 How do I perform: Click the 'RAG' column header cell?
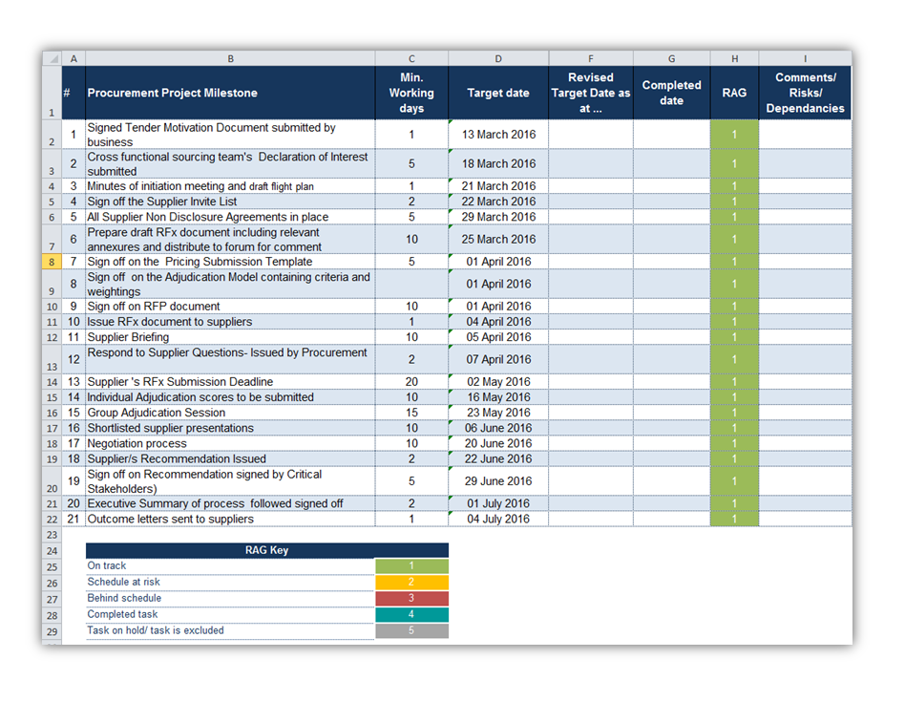(x=734, y=93)
